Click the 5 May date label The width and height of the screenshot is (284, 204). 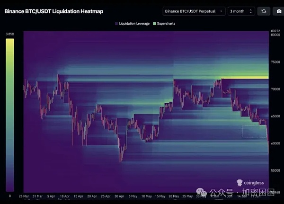(x=133, y=196)
